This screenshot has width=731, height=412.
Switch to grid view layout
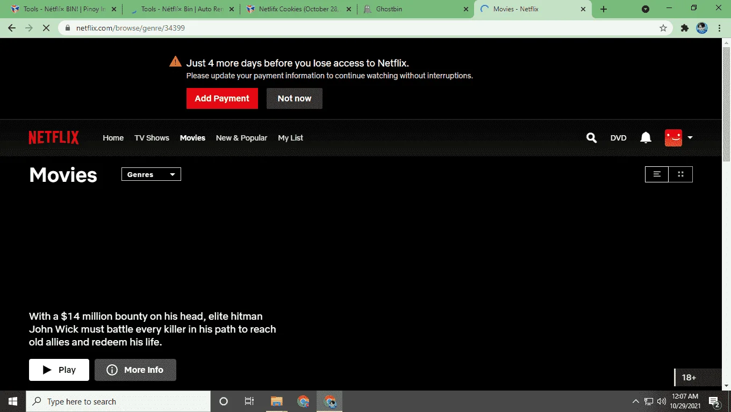pyautogui.click(x=680, y=174)
